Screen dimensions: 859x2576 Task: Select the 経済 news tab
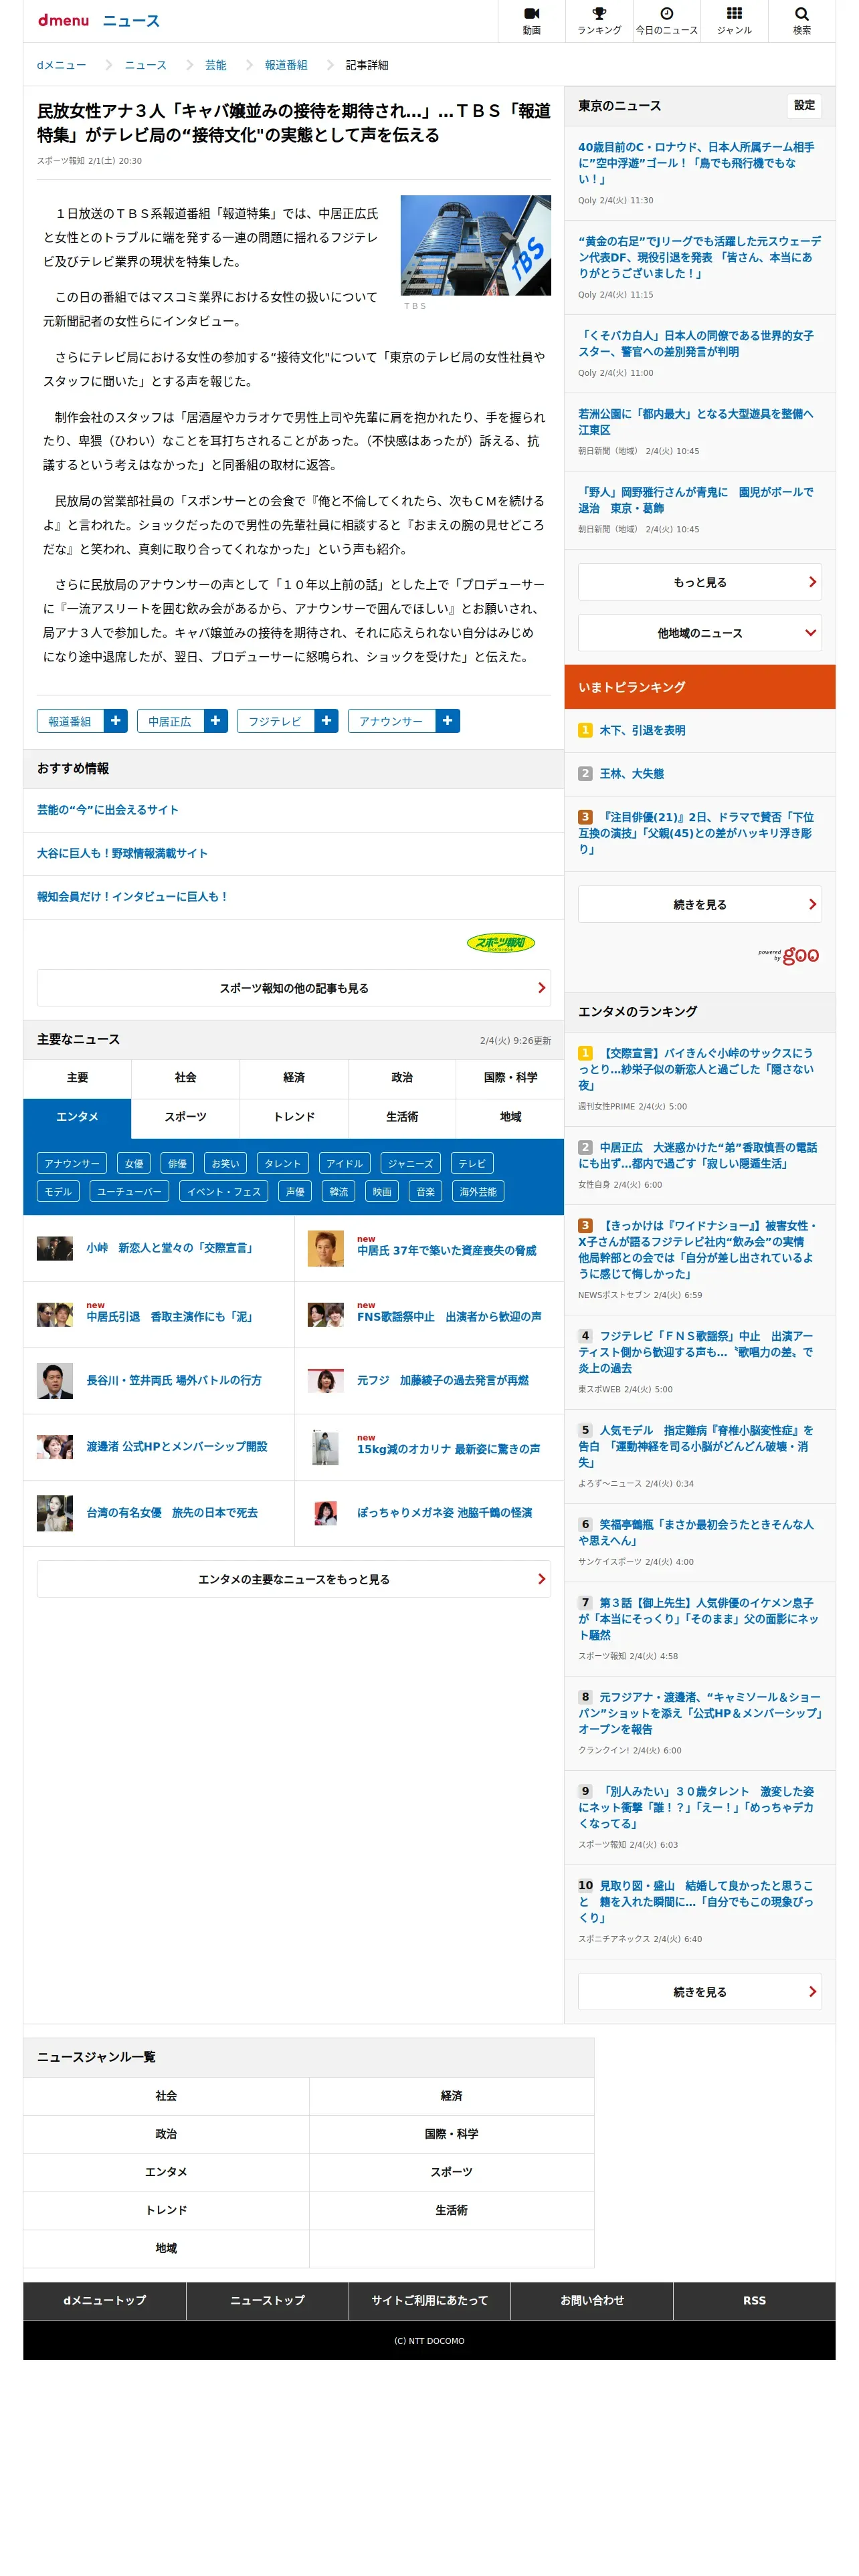(293, 1077)
